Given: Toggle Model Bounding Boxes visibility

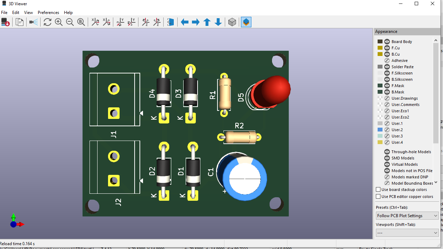Looking at the screenshot, I should coord(387,183).
